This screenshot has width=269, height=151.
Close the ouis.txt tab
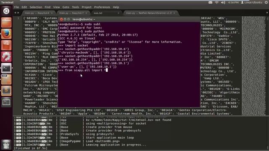119,13
